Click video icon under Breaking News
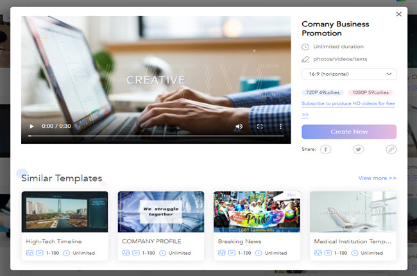Screen dimensions: 417x276 [232, 253]
